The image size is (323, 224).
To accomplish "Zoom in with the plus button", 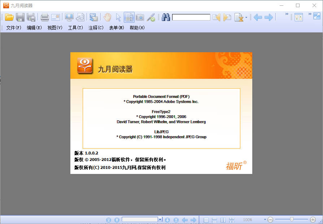I will click(313, 220).
